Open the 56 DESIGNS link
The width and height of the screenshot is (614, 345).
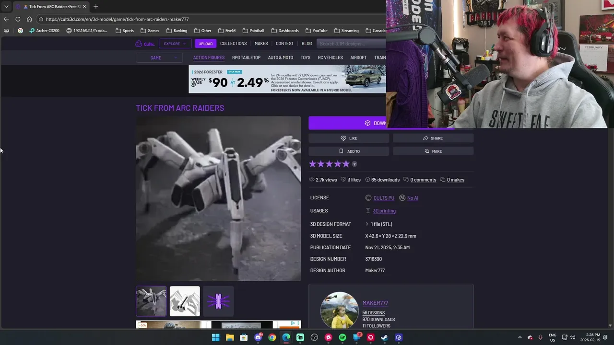point(373,313)
